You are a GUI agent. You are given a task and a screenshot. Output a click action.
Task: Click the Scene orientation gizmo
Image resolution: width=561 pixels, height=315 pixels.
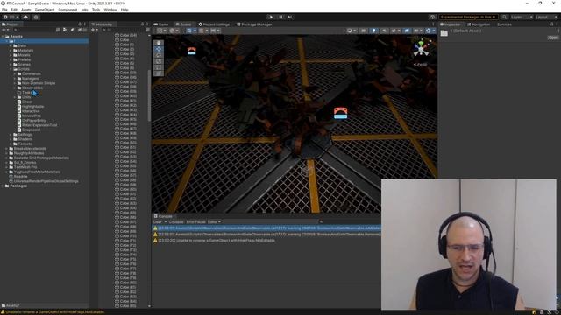[x=421, y=49]
